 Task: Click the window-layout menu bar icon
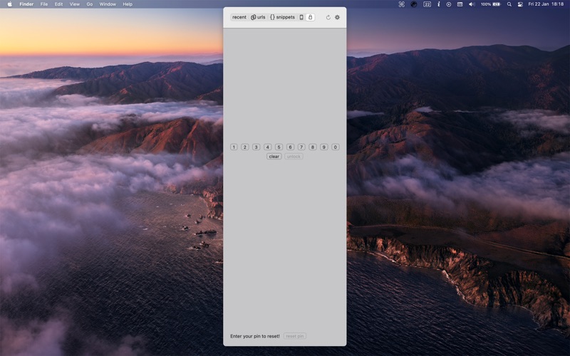click(x=460, y=4)
